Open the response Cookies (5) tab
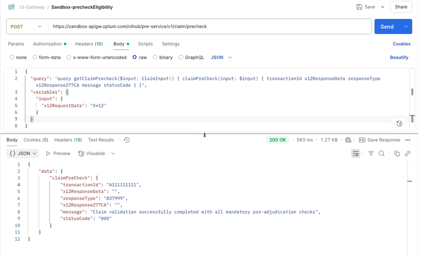This screenshot has height=257, width=423. tap(36, 140)
